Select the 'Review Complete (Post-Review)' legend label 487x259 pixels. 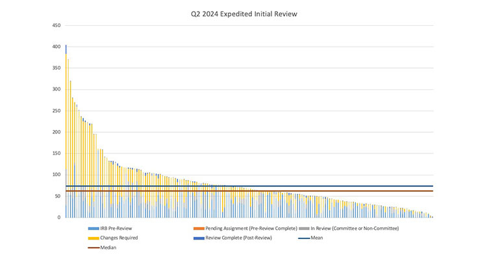(x=237, y=238)
